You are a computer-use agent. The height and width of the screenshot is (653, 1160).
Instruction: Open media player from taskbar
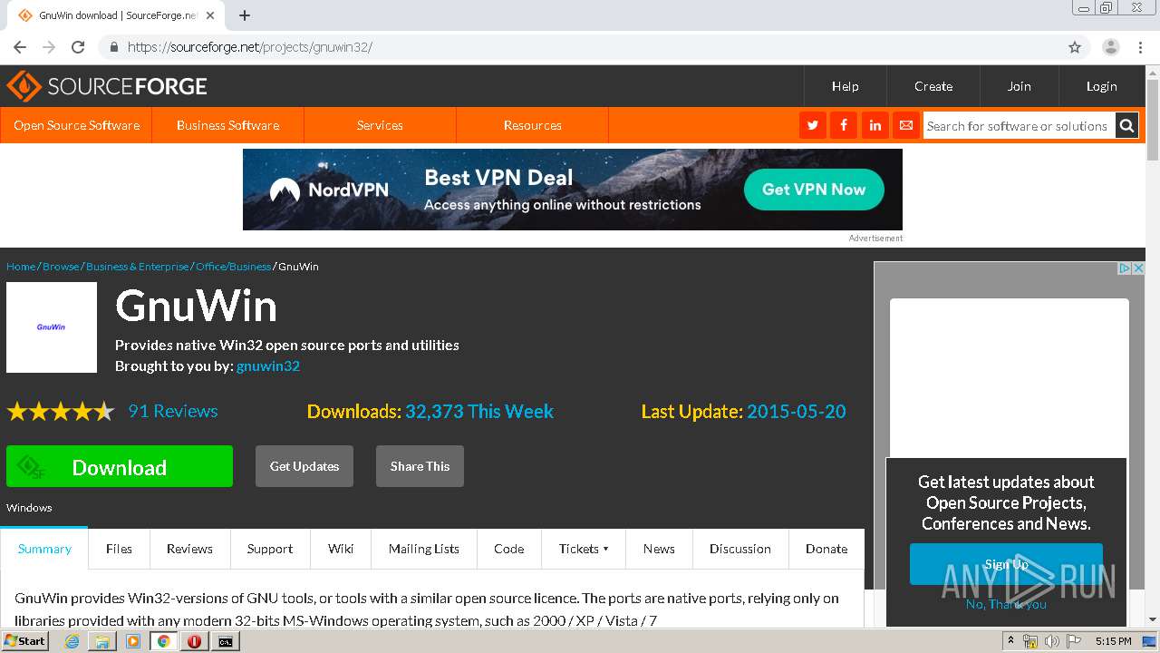click(133, 641)
